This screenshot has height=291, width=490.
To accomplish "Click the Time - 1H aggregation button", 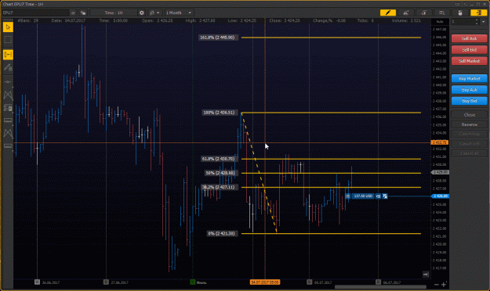I will pos(114,13).
